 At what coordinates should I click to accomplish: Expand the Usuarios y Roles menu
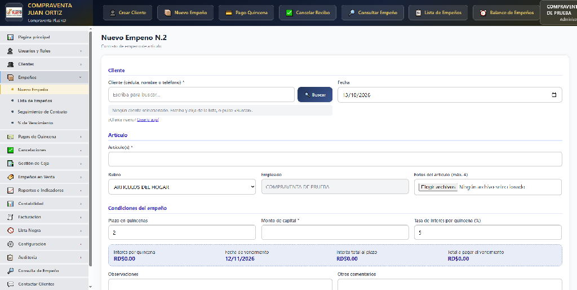click(44, 51)
